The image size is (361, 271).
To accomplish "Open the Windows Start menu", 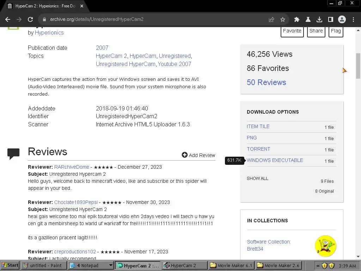I will pyautogui.click(x=10, y=265).
